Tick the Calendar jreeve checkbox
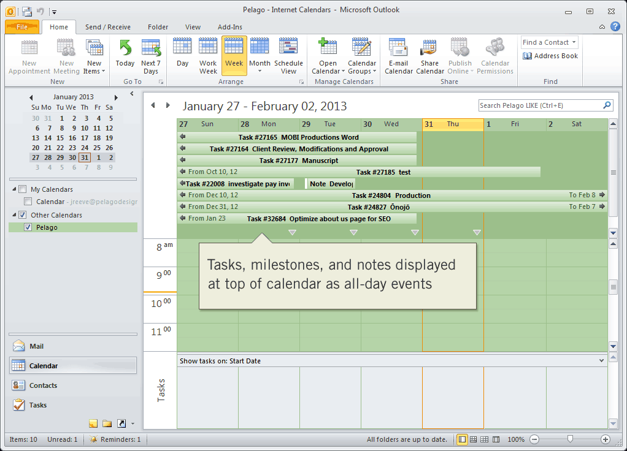Screen dimensions: 627x451 (x=28, y=202)
